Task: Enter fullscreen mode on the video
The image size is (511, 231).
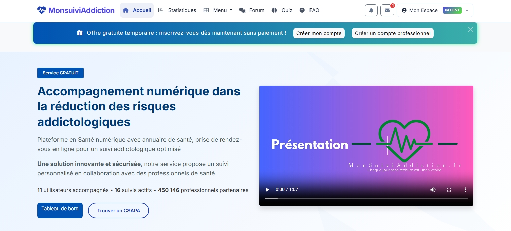Action: pyautogui.click(x=449, y=190)
